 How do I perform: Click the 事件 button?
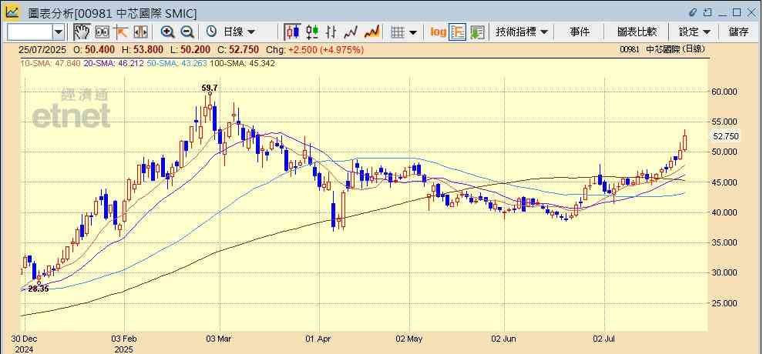click(x=580, y=32)
